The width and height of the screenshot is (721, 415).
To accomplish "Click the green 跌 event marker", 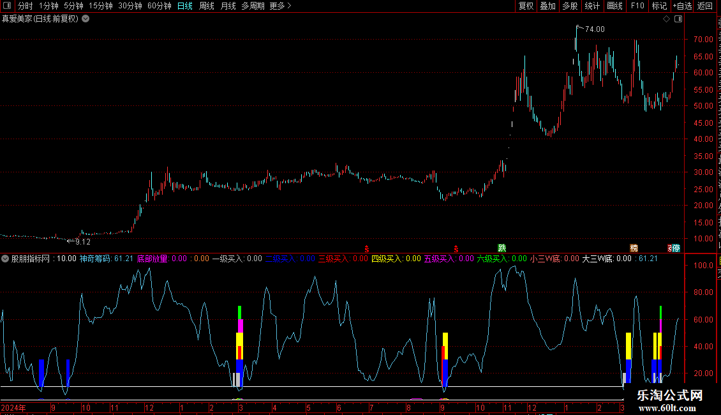I will pos(502,248).
